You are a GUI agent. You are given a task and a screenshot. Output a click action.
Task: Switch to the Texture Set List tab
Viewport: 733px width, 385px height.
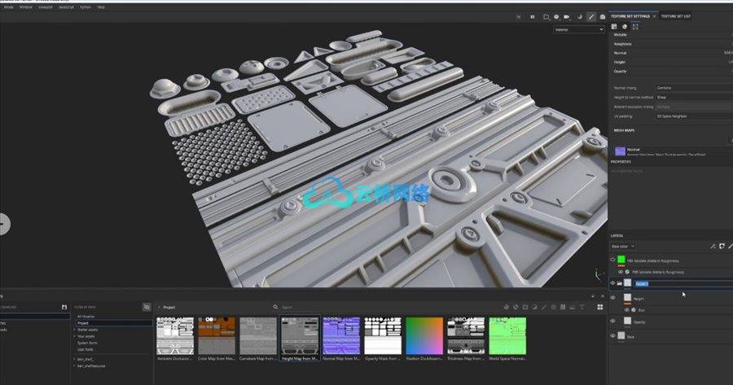(x=675, y=15)
